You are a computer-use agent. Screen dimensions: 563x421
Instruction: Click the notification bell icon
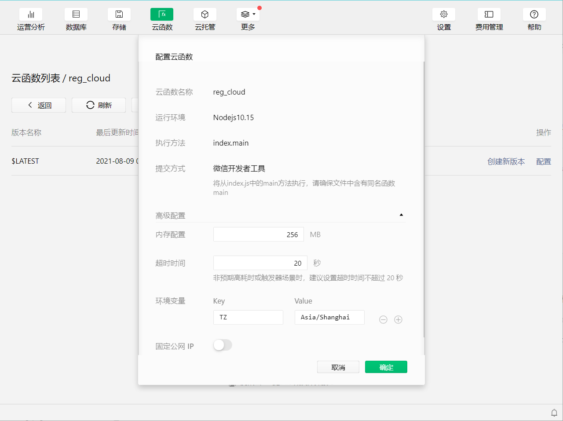(x=554, y=413)
